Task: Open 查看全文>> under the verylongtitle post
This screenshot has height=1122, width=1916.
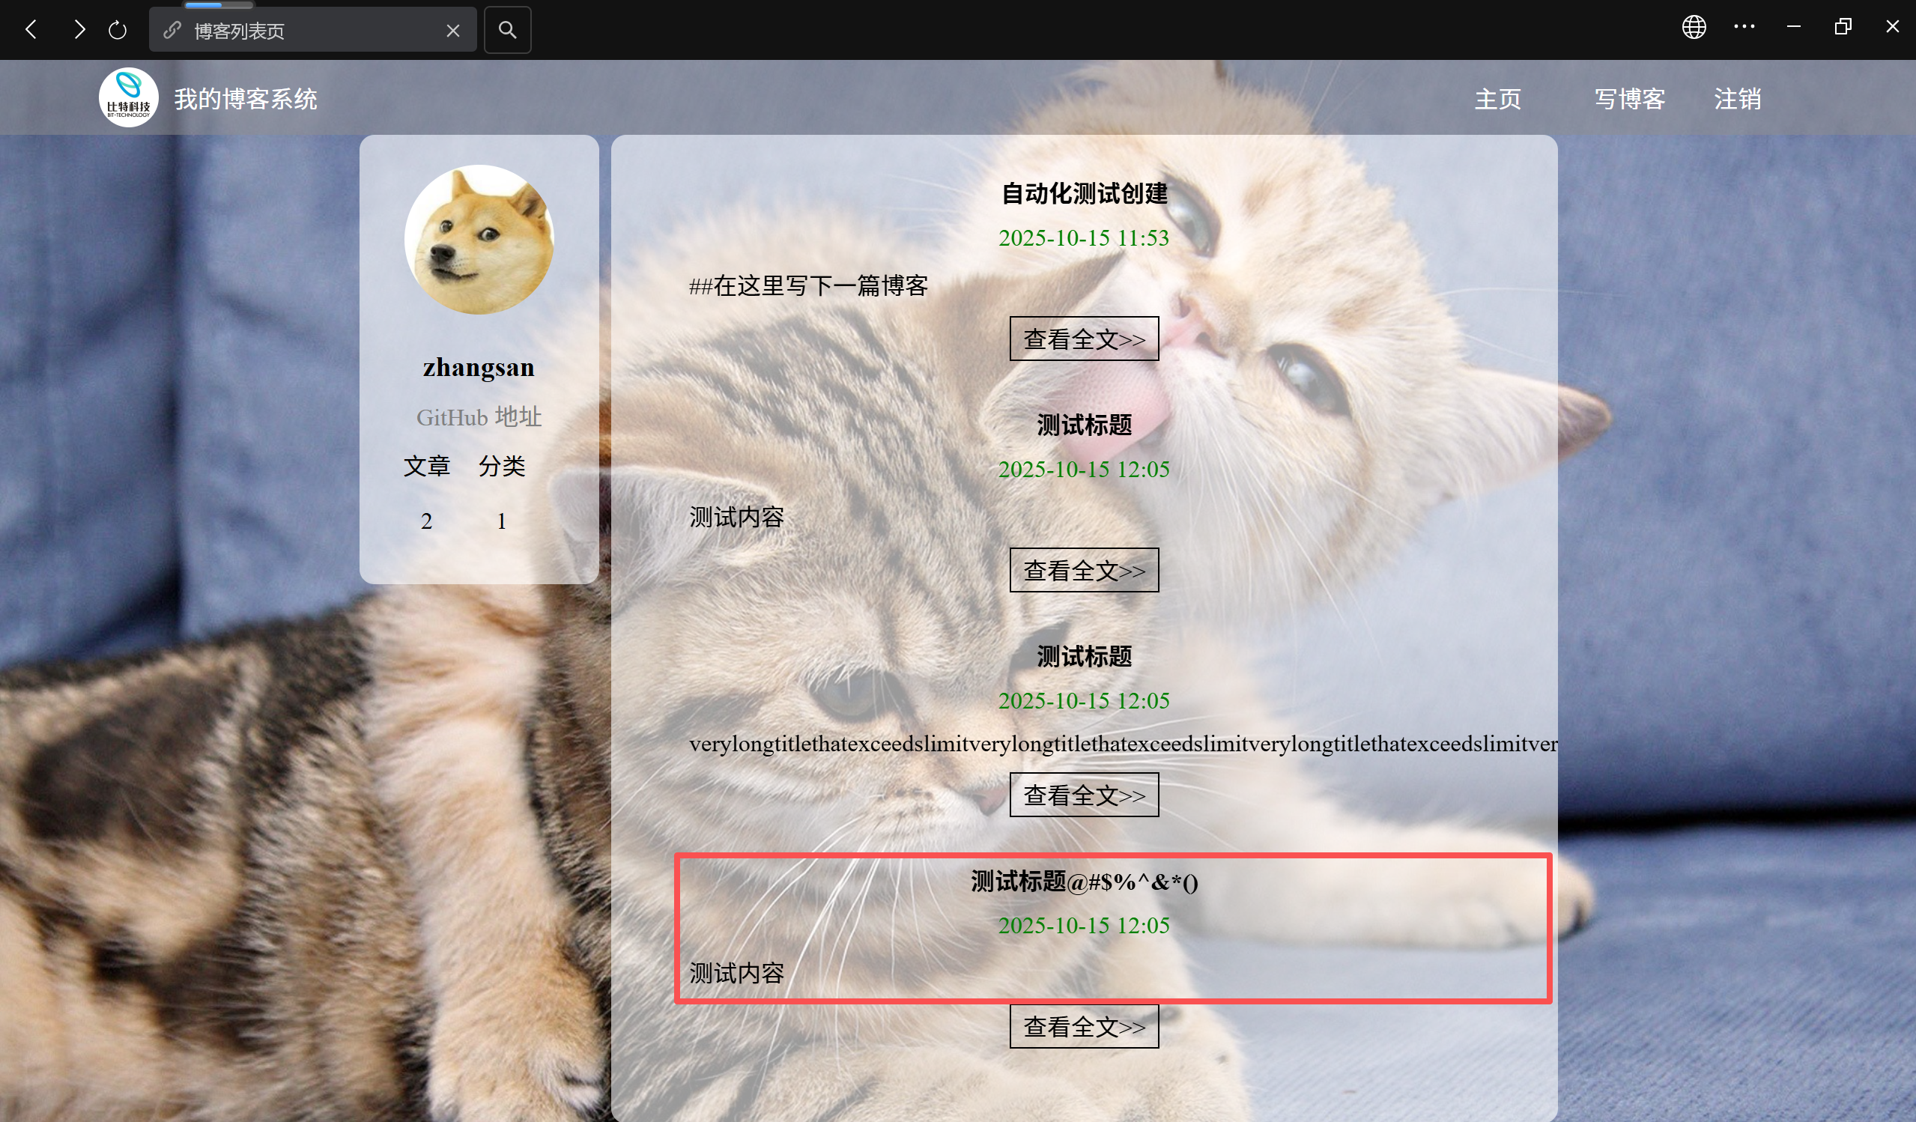Action: (x=1083, y=795)
